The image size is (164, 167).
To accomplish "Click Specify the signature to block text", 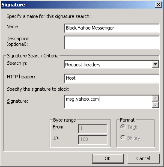I will [38, 89].
